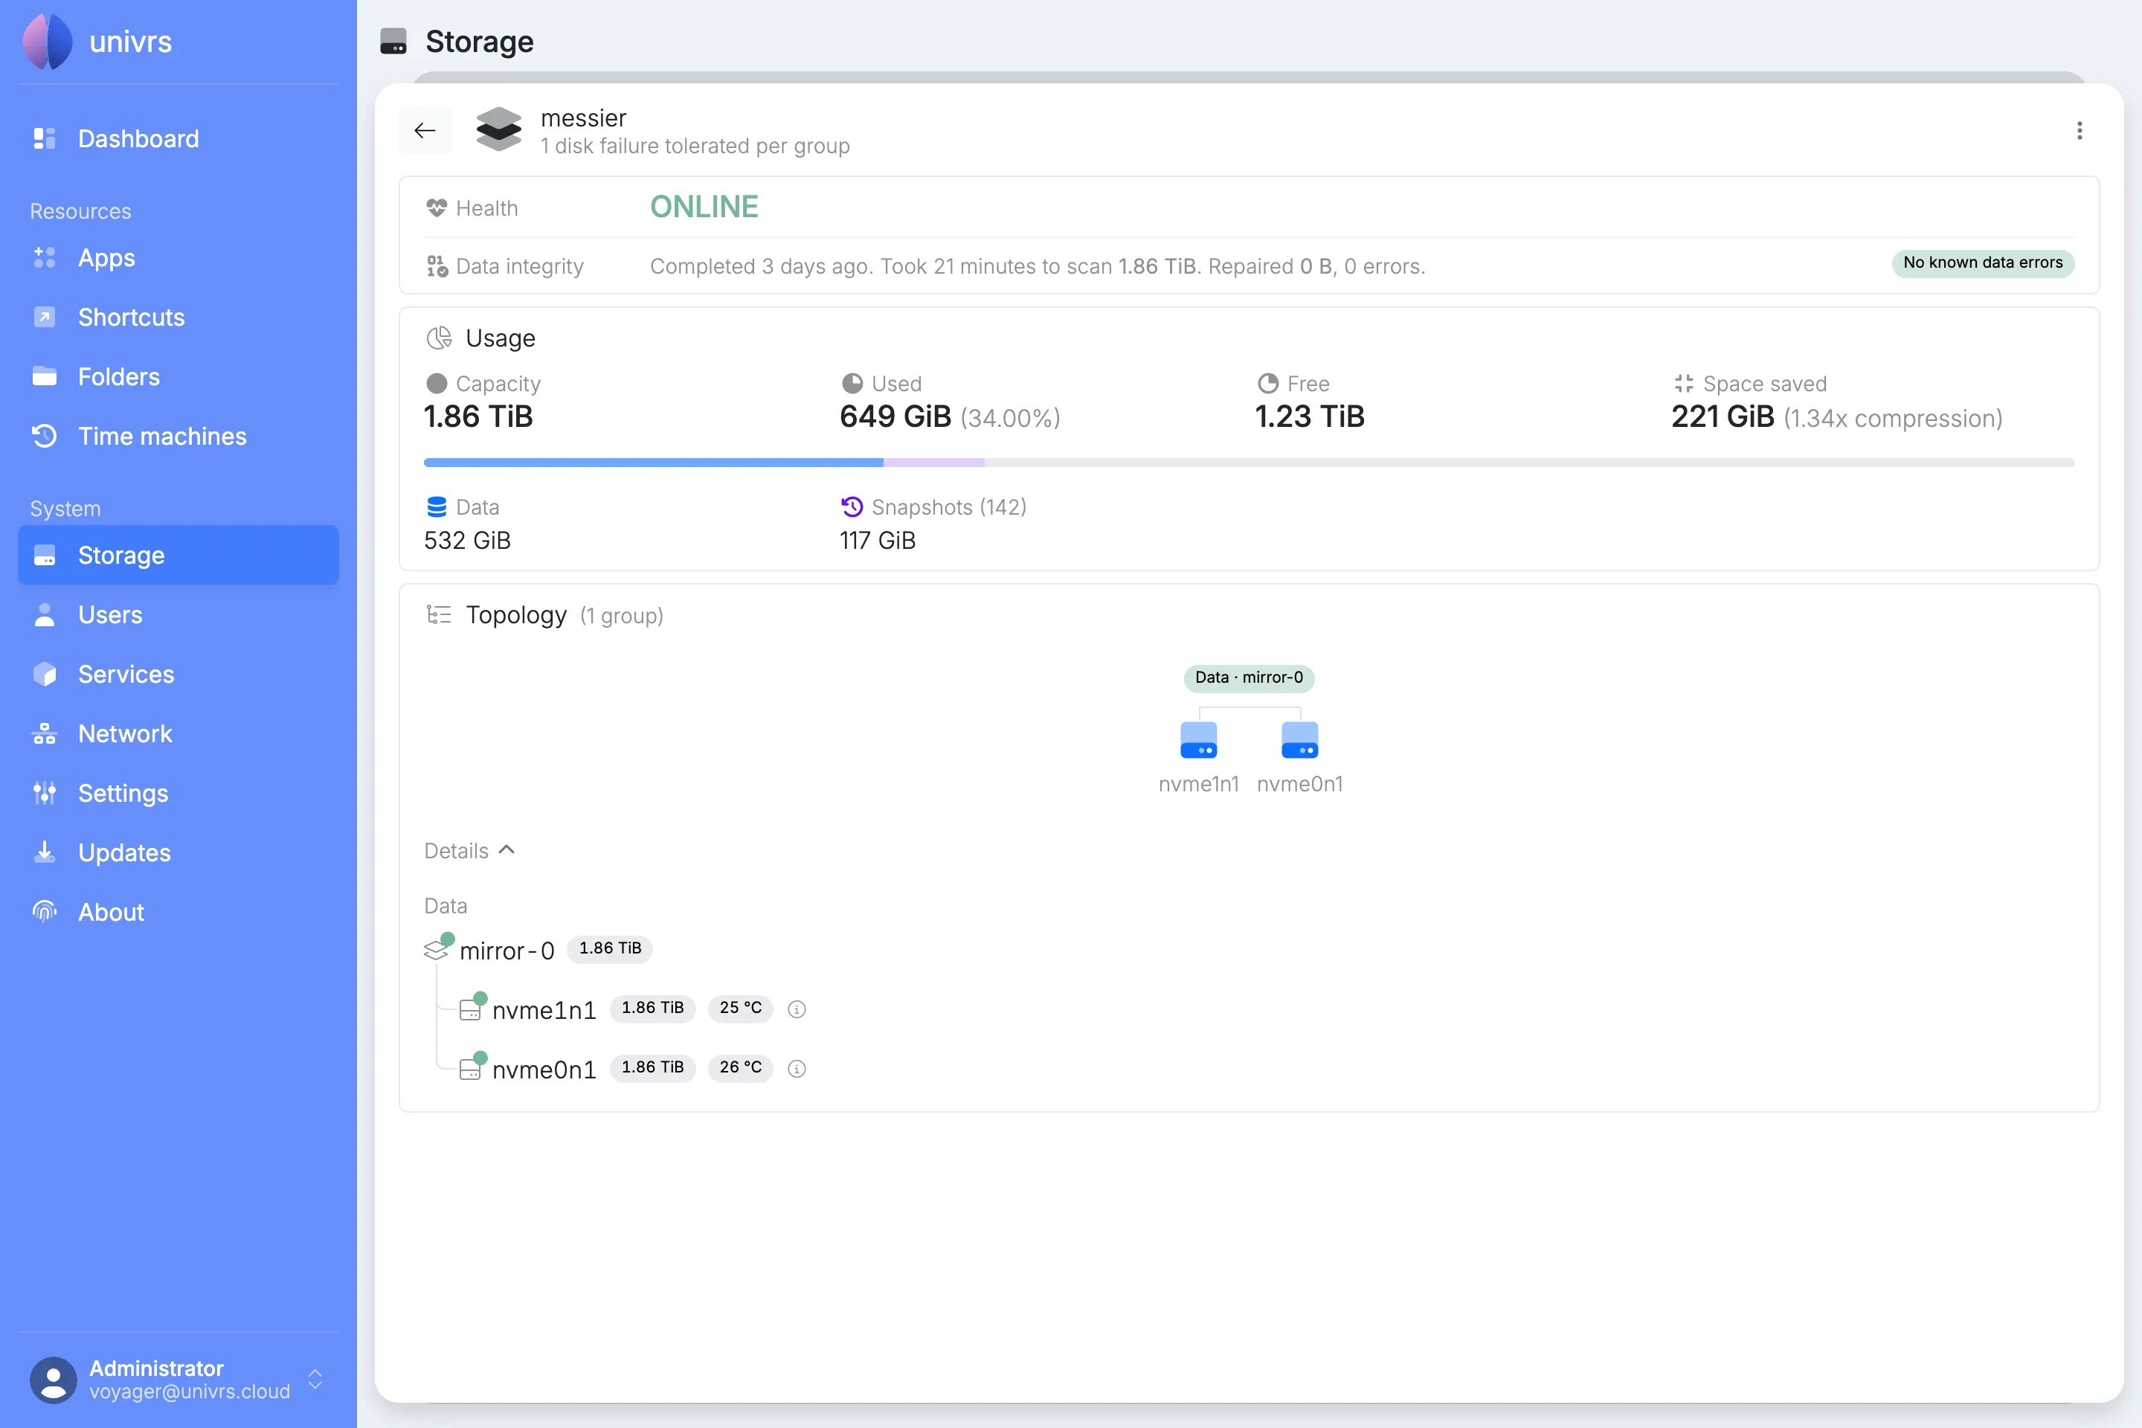Select the nvme1n1 row in details tree
2142x1428 pixels.
click(632, 1009)
